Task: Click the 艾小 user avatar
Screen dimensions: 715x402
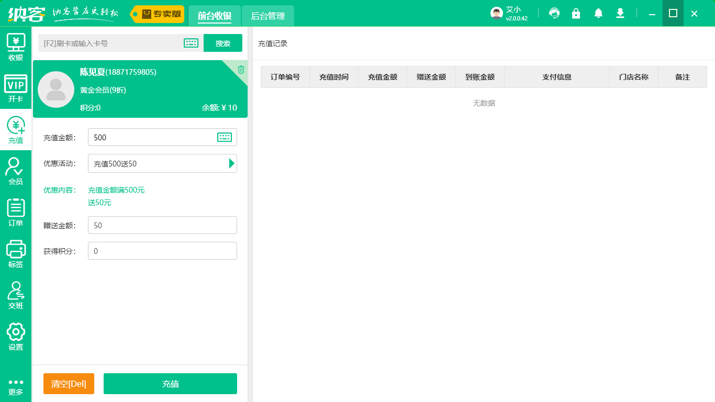Action: [x=496, y=13]
